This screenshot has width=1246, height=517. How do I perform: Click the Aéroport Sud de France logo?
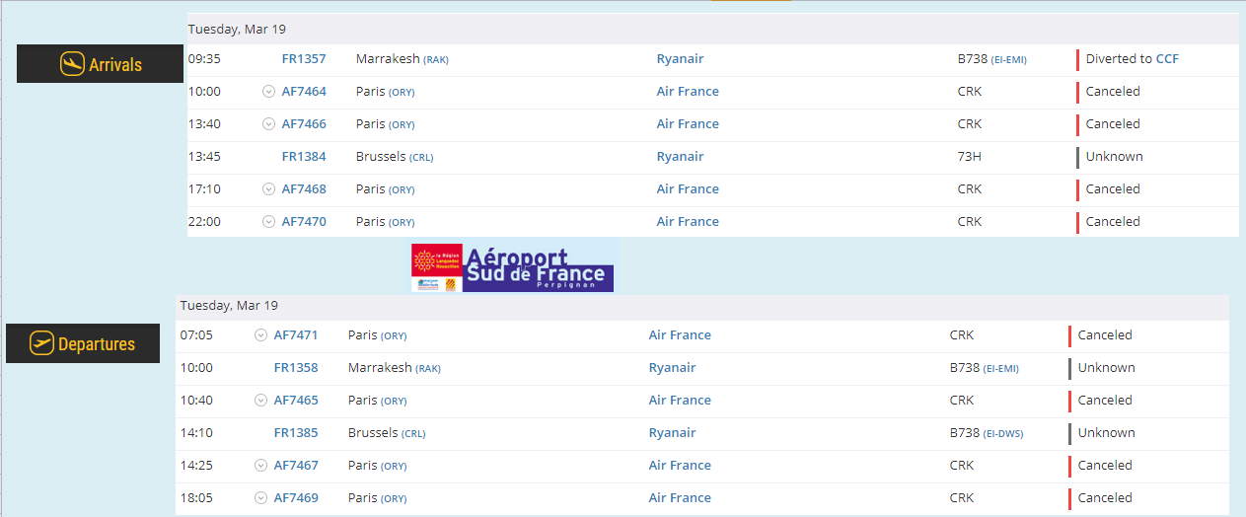point(512,265)
